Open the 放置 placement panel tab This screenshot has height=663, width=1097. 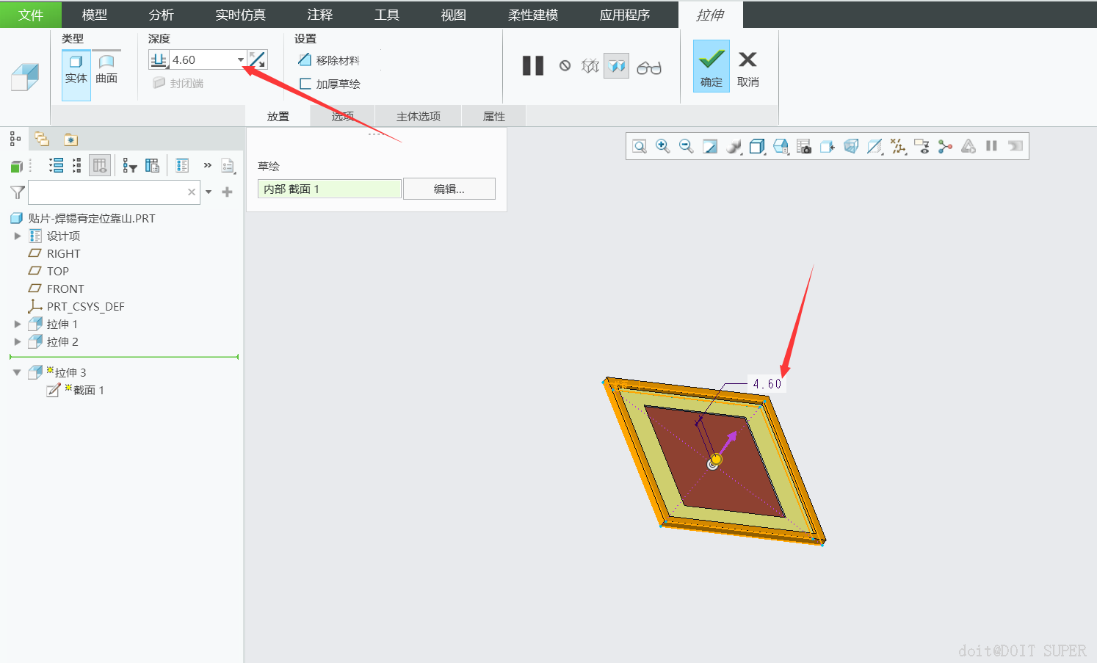pos(278,116)
